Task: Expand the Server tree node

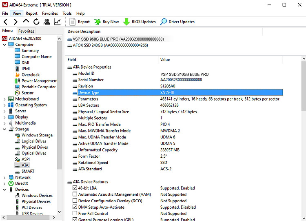Action: (x=4, y=111)
